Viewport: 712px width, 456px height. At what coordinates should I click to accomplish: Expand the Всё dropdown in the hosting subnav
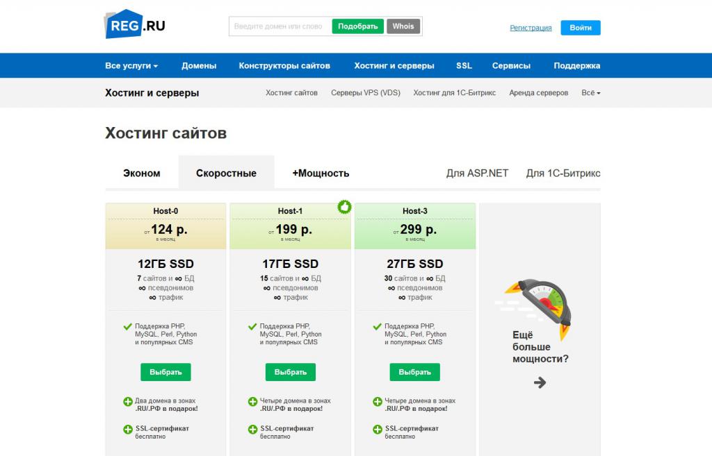tap(590, 92)
